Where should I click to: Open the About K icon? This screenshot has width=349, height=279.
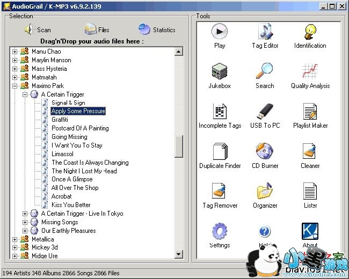coord(310,231)
